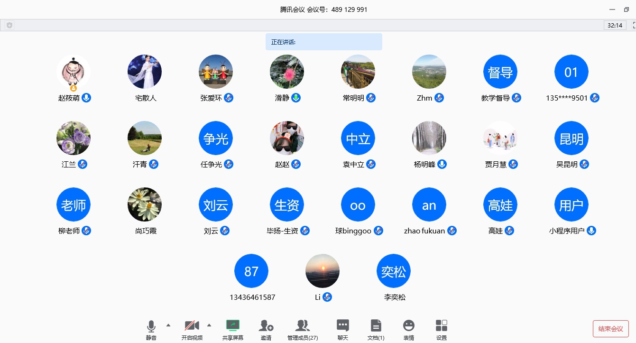This screenshot has height=343, width=636.
Task: Open the Emoji (表情) reactions picker
Action: [x=408, y=326]
